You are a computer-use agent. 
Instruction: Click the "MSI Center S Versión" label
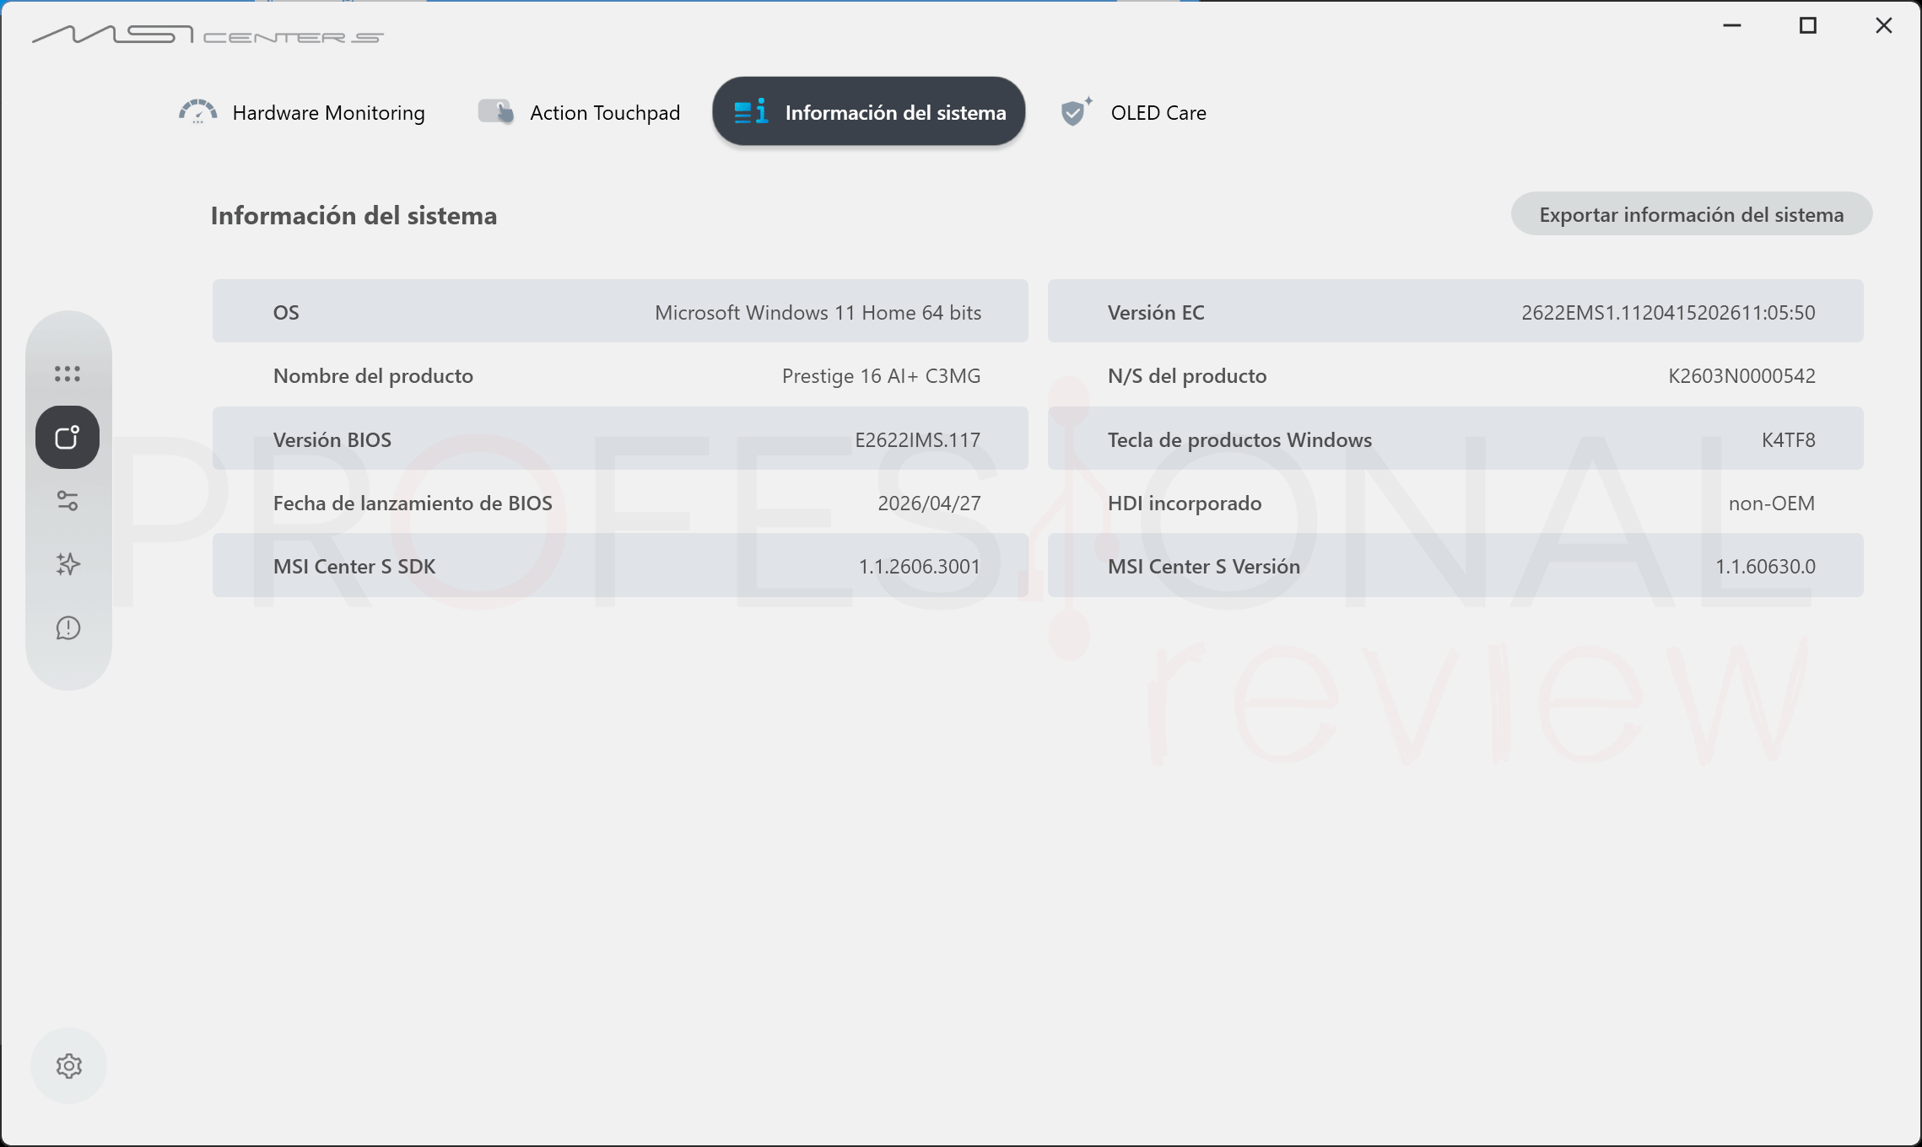tap(1204, 566)
